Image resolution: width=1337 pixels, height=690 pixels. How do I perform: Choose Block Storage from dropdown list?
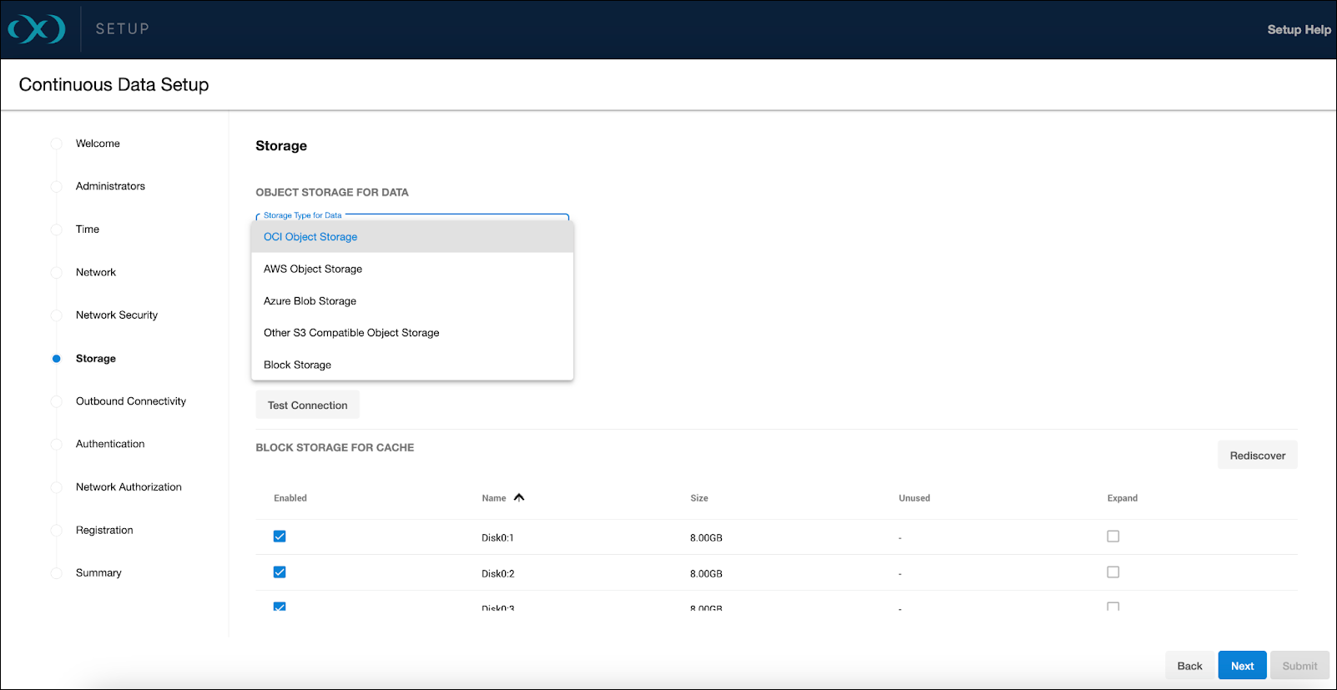[x=297, y=365]
